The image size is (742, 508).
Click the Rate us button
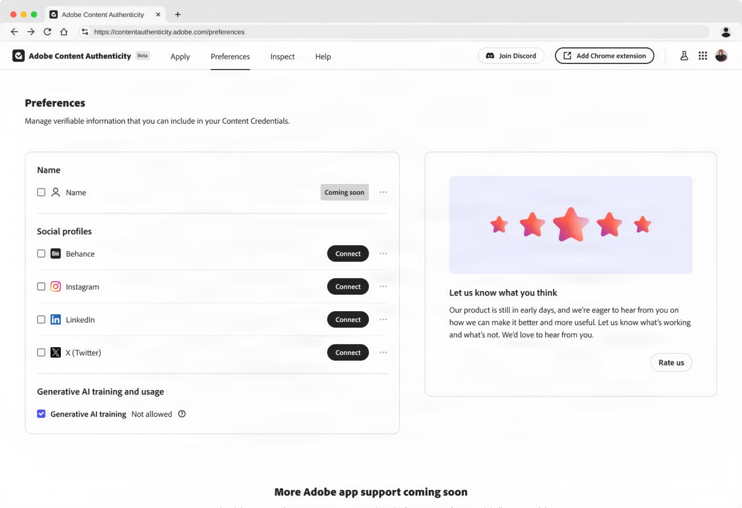pos(671,363)
